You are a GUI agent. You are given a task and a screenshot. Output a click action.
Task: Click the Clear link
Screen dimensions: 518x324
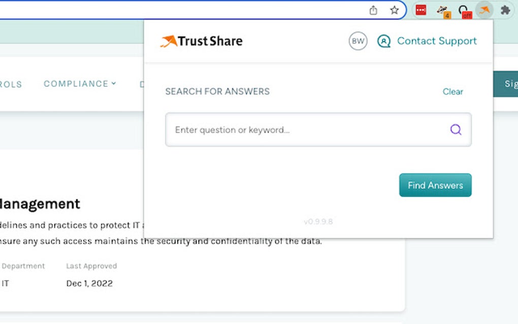(x=452, y=92)
